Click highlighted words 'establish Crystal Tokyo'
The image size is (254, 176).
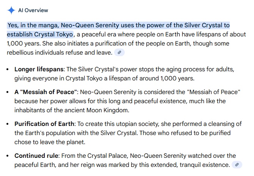pyautogui.click(x=40, y=35)
